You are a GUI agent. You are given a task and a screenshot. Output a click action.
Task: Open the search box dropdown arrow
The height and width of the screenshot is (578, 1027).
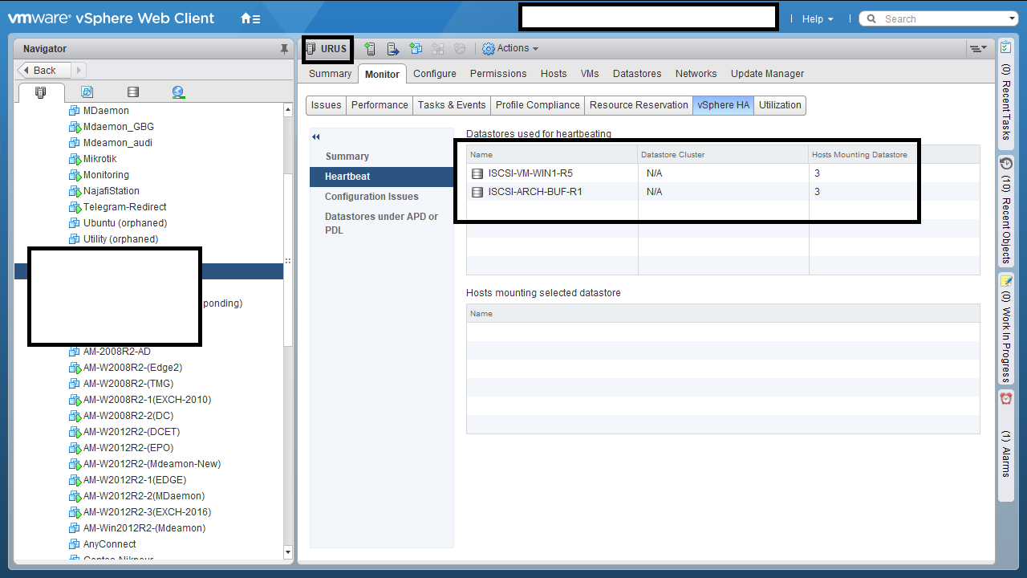(x=1012, y=18)
